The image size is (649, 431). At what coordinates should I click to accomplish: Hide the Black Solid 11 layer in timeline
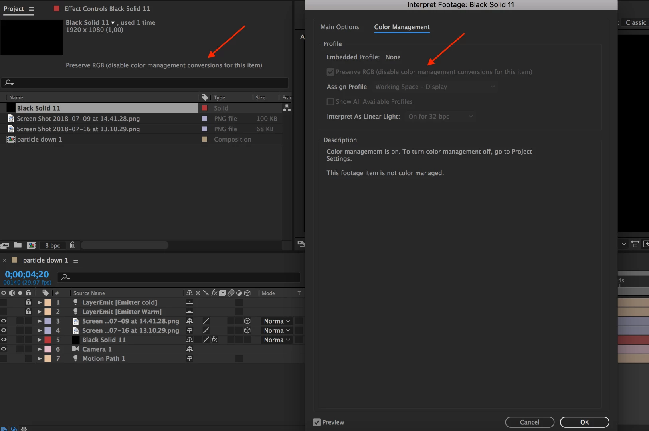4,340
